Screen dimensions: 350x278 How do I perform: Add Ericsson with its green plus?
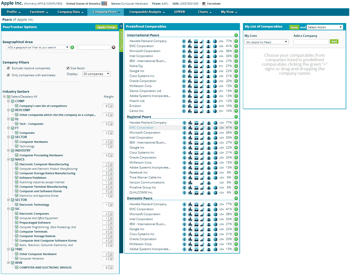pyautogui.click(x=236, y=106)
